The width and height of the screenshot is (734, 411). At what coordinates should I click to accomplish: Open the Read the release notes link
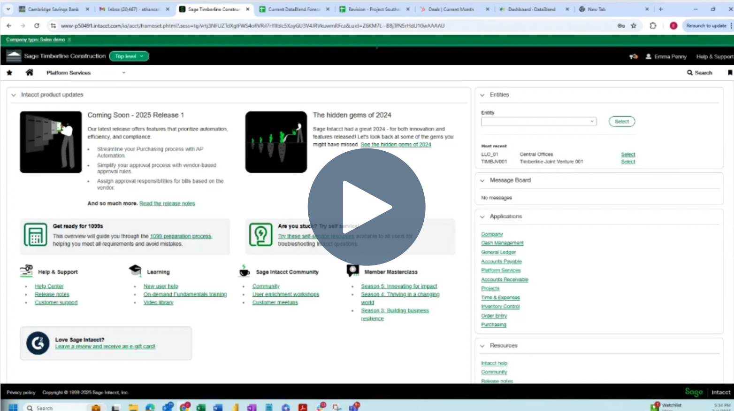point(167,203)
